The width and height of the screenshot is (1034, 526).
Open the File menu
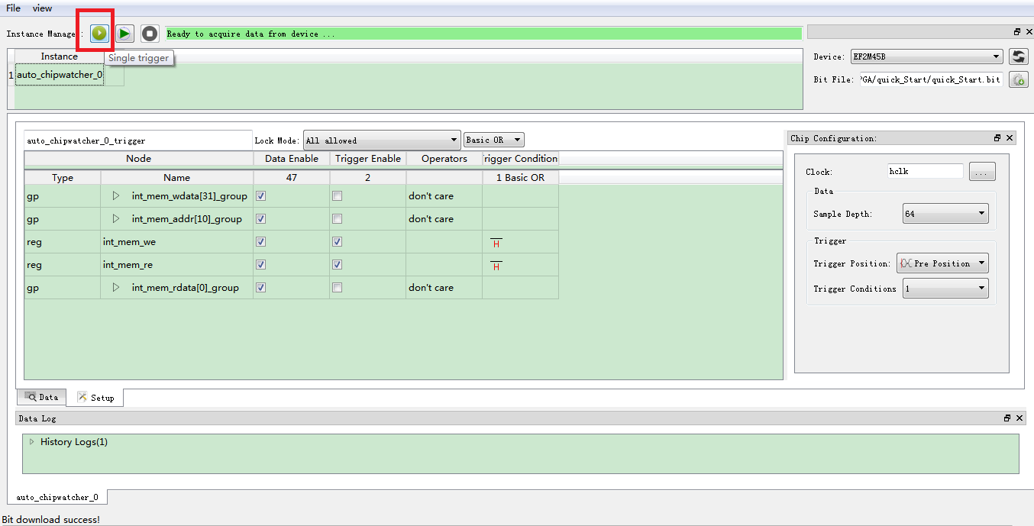[x=13, y=8]
